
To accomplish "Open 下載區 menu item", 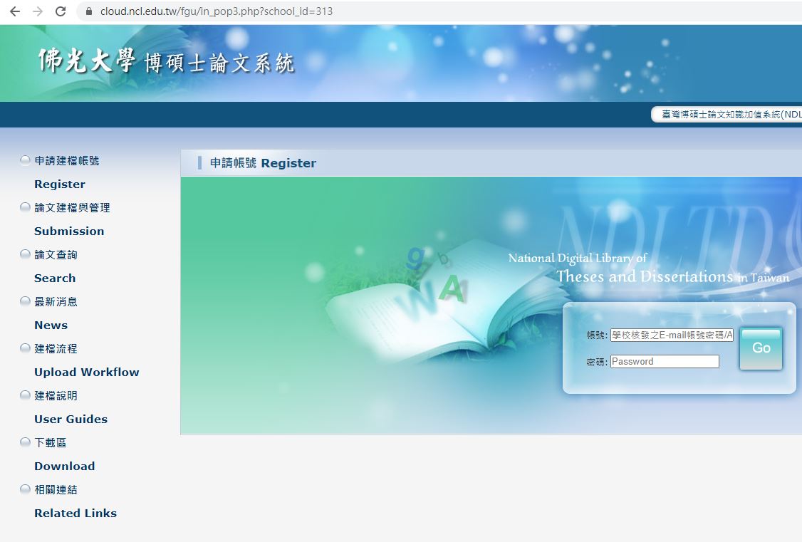I will 50,443.
